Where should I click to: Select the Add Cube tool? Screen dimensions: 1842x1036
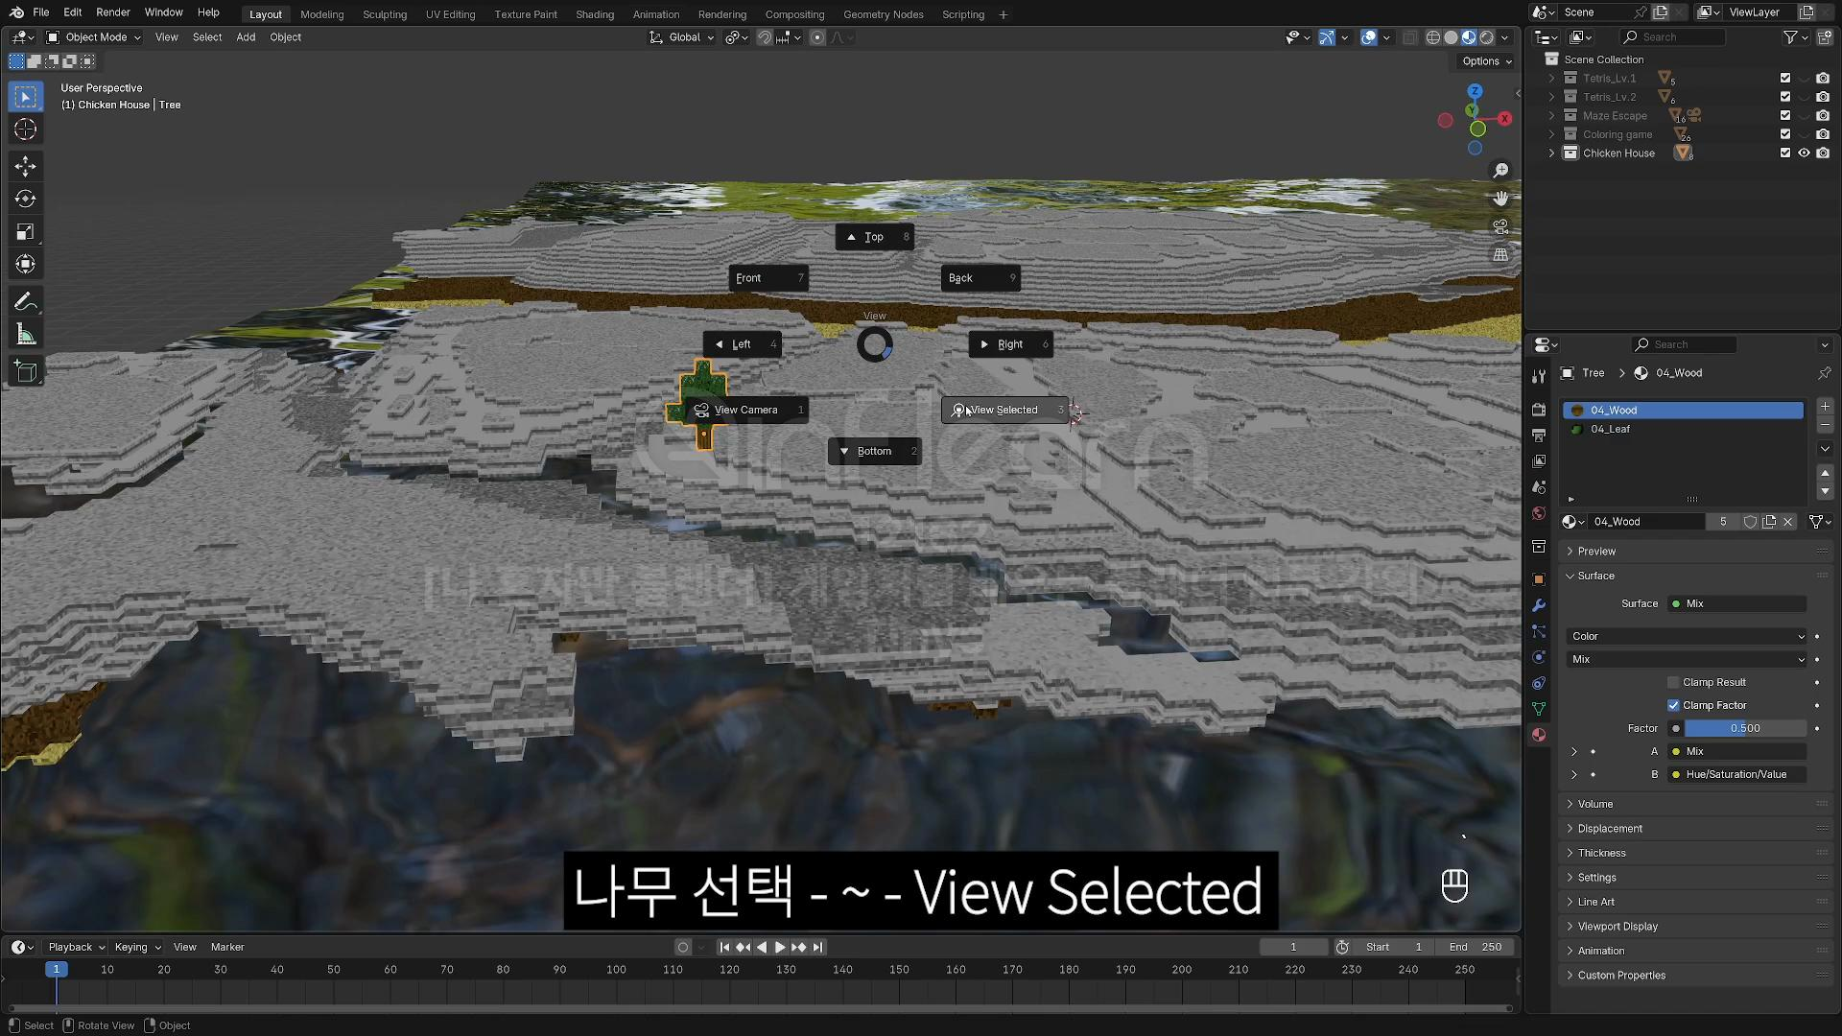(x=26, y=371)
